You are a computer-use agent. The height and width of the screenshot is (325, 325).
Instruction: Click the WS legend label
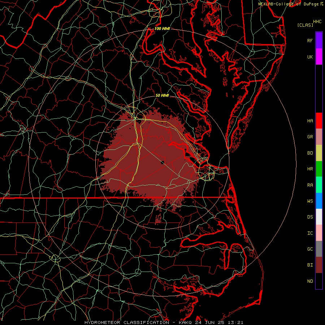(x=310, y=201)
